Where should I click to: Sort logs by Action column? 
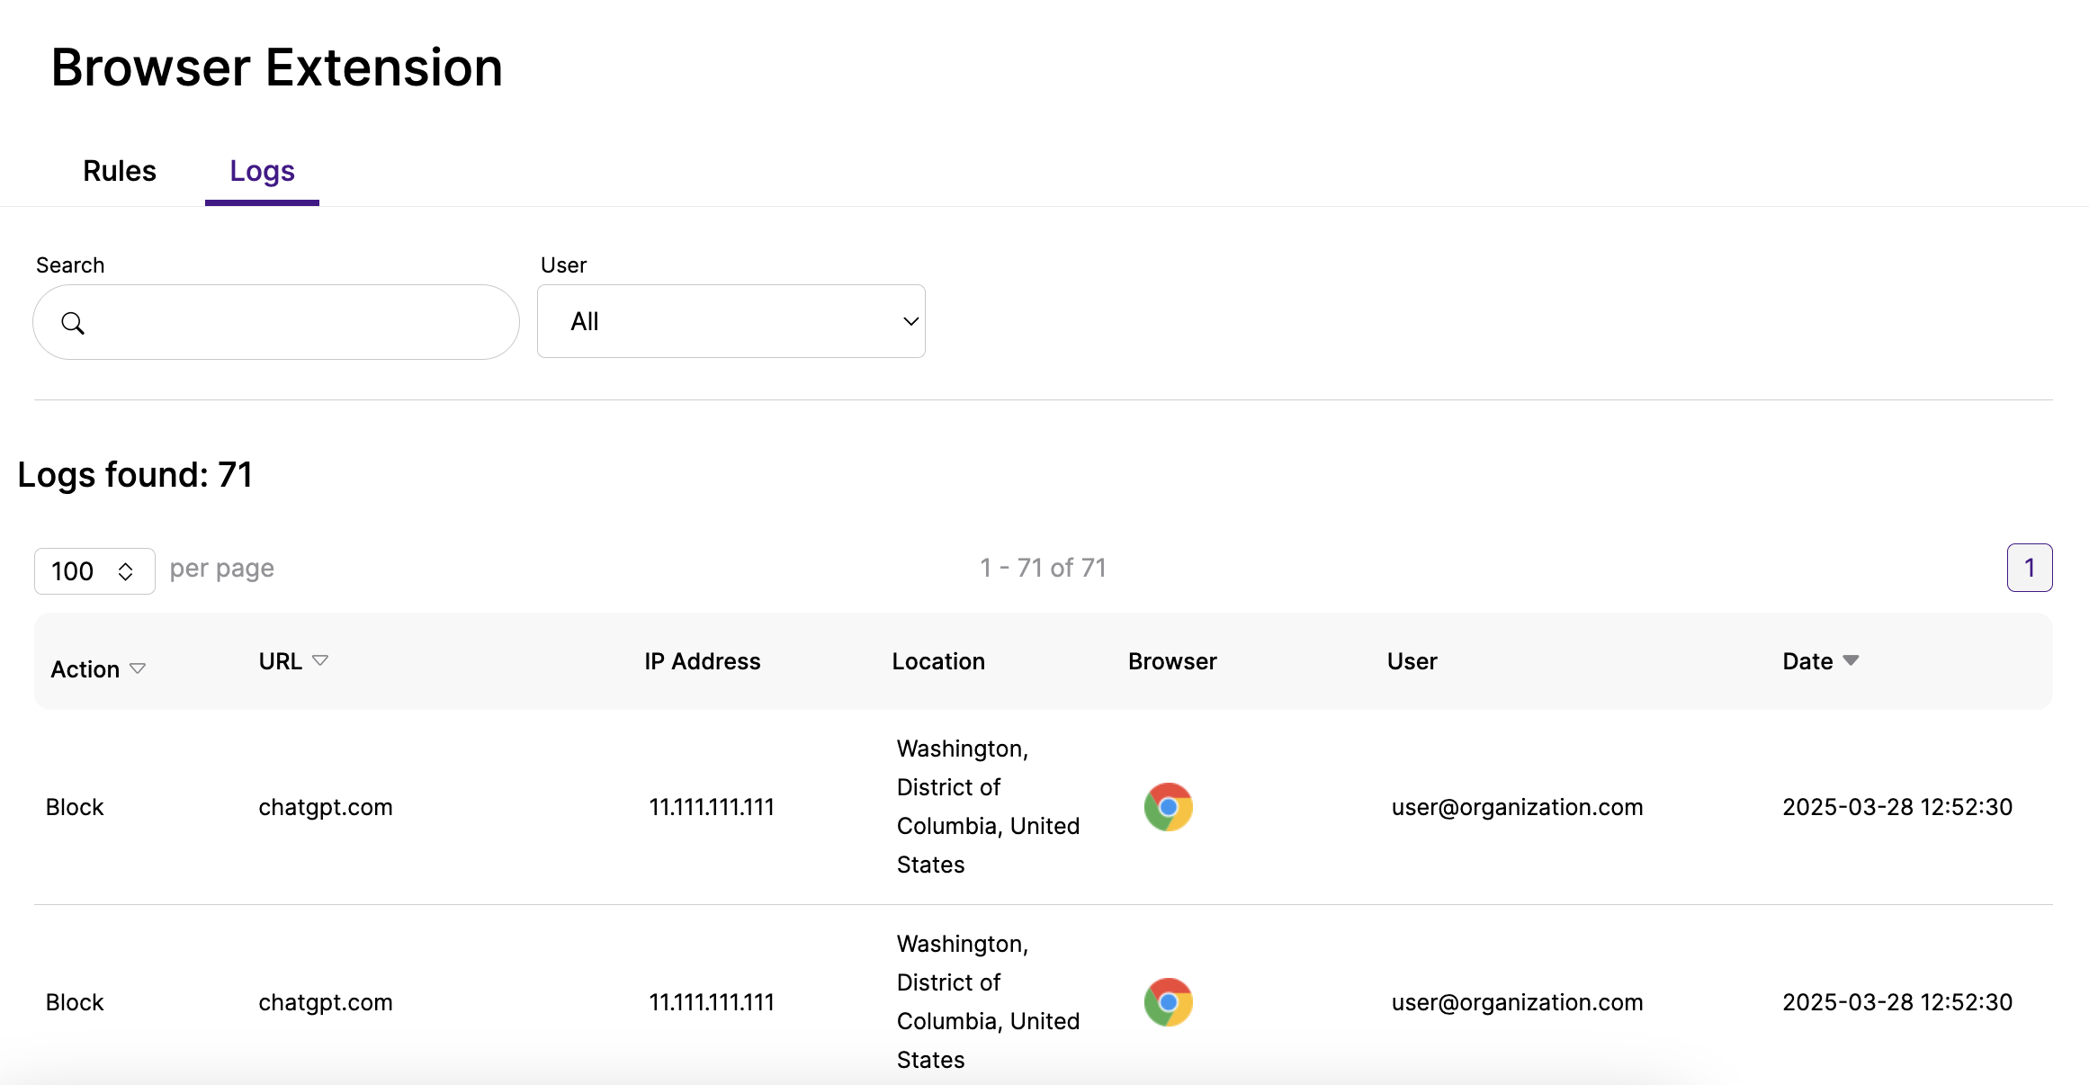coord(98,669)
